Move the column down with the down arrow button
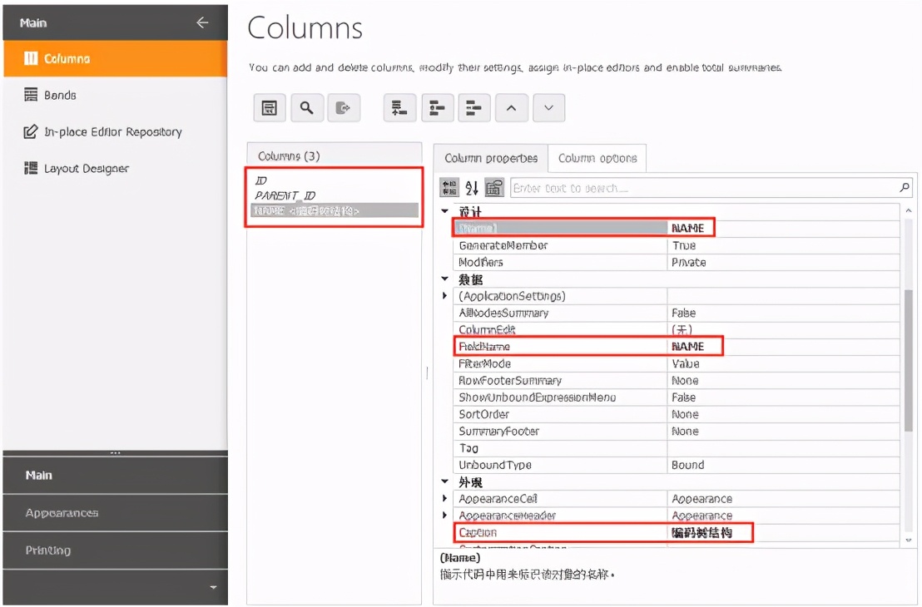The image size is (922, 607). [548, 107]
